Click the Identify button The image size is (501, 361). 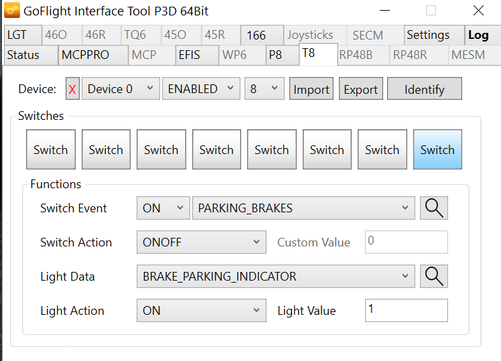pos(425,90)
